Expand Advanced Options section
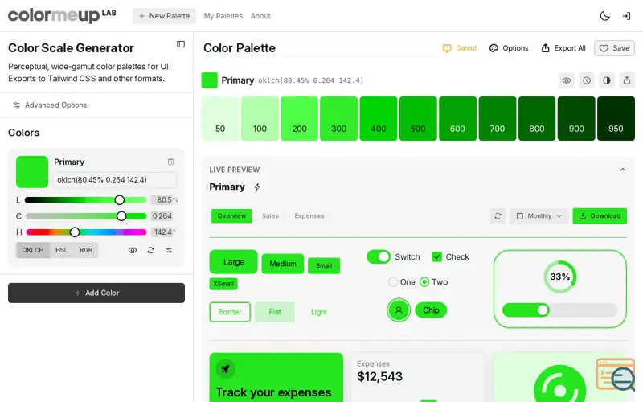Viewport: 643px width, 402px height. click(50, 105)
